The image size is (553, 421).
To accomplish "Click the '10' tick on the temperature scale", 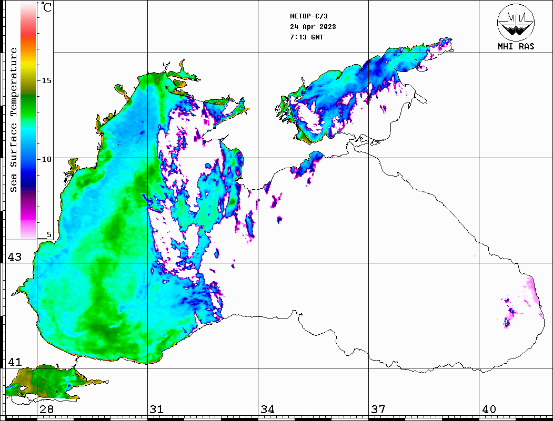I will [x=46, y=160].
